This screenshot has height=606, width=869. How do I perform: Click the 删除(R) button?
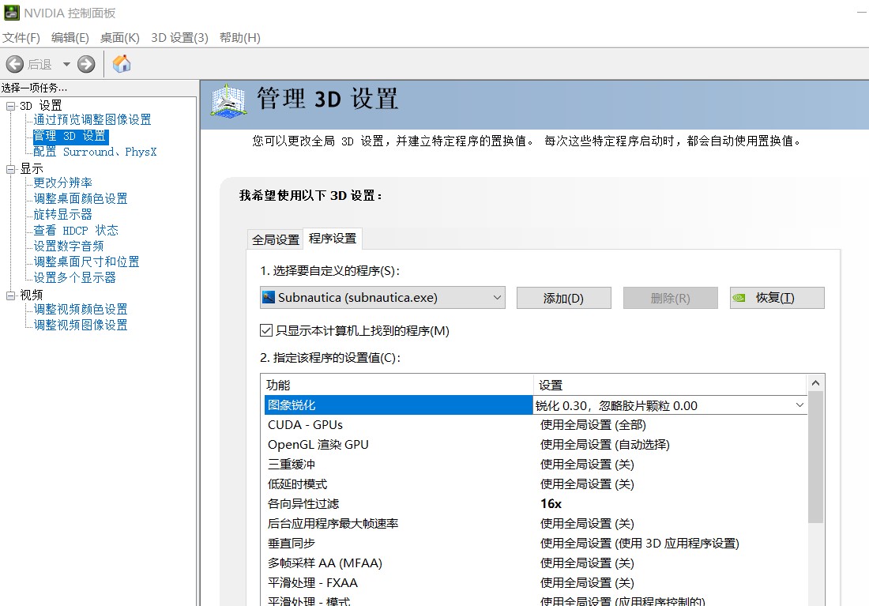coord(671,299)
